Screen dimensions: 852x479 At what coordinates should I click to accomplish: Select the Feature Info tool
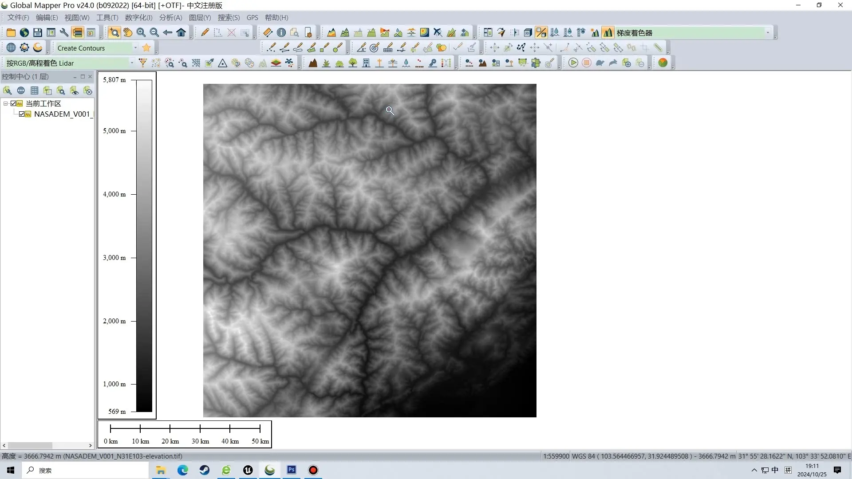pos(281,32)
